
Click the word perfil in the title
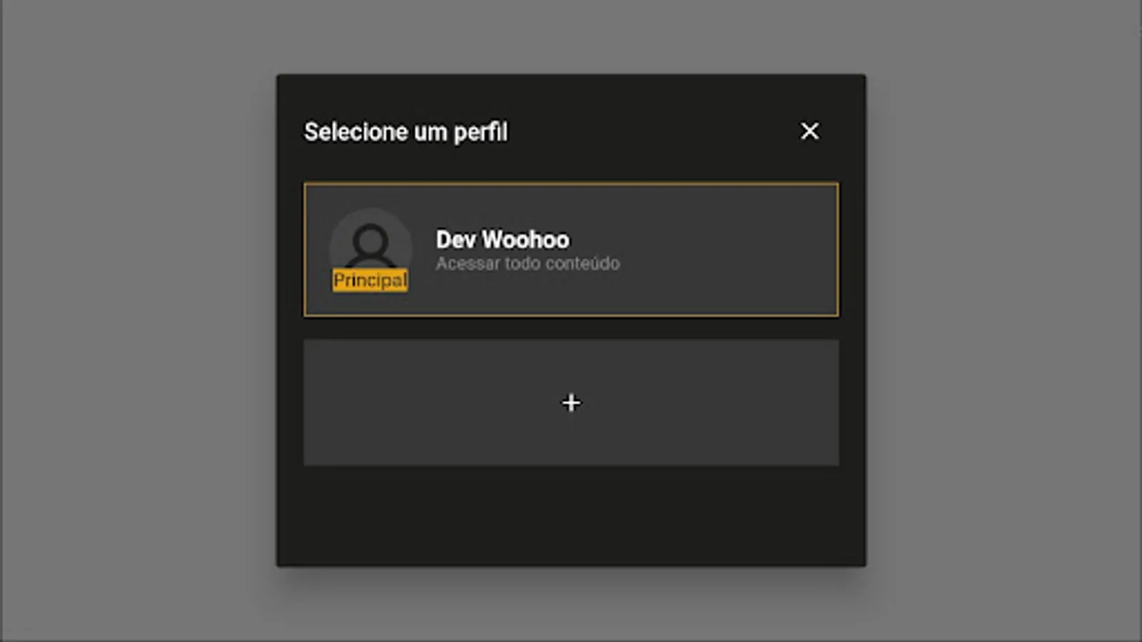click(x=481, y=132)
